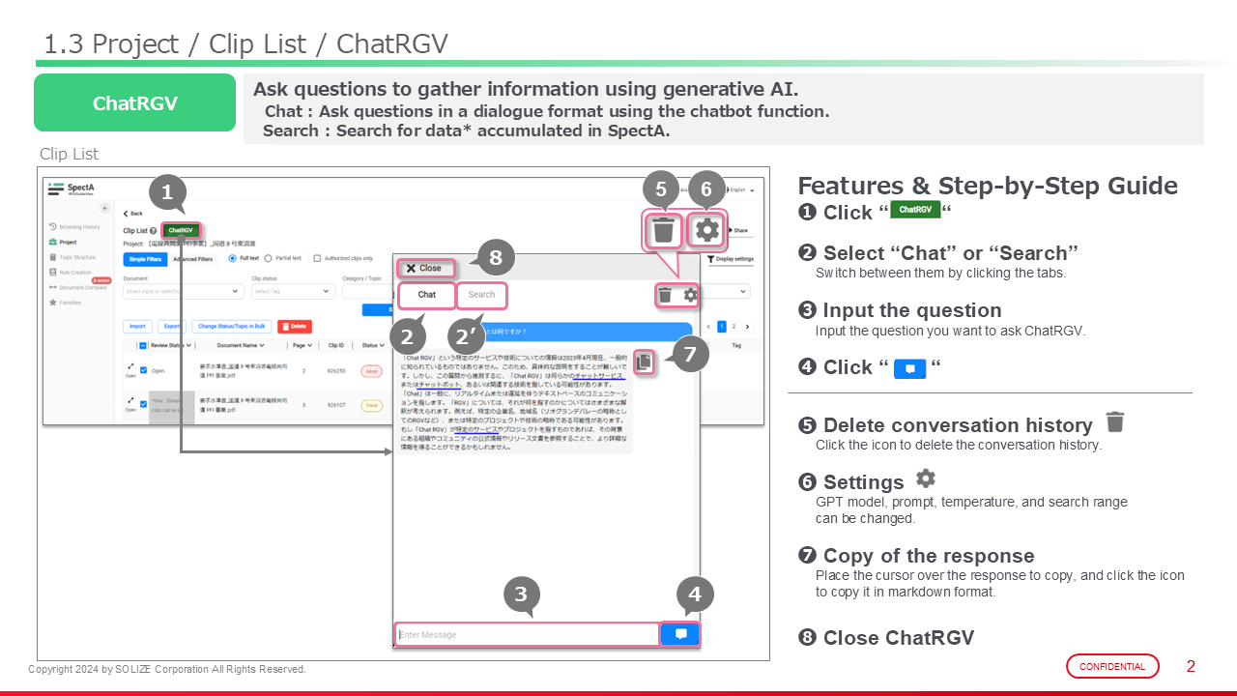Delete conversation history with the chat panel trash icon

pos(665,295)
